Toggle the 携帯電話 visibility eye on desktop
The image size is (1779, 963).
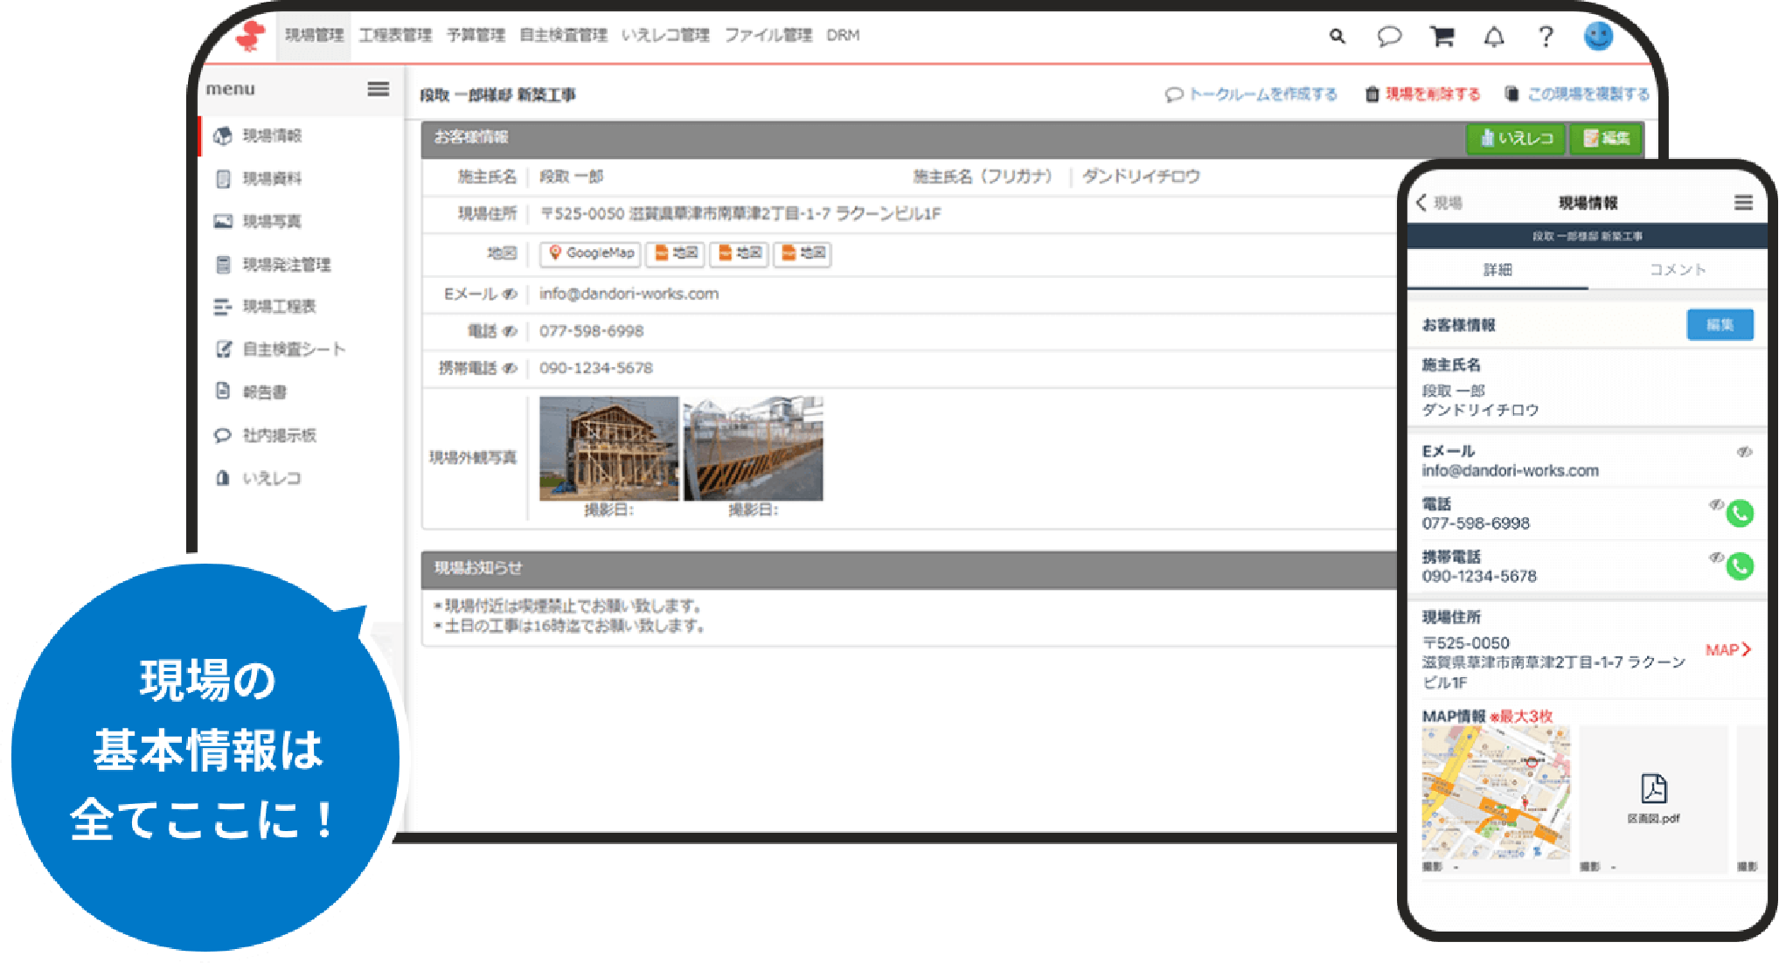510,368
